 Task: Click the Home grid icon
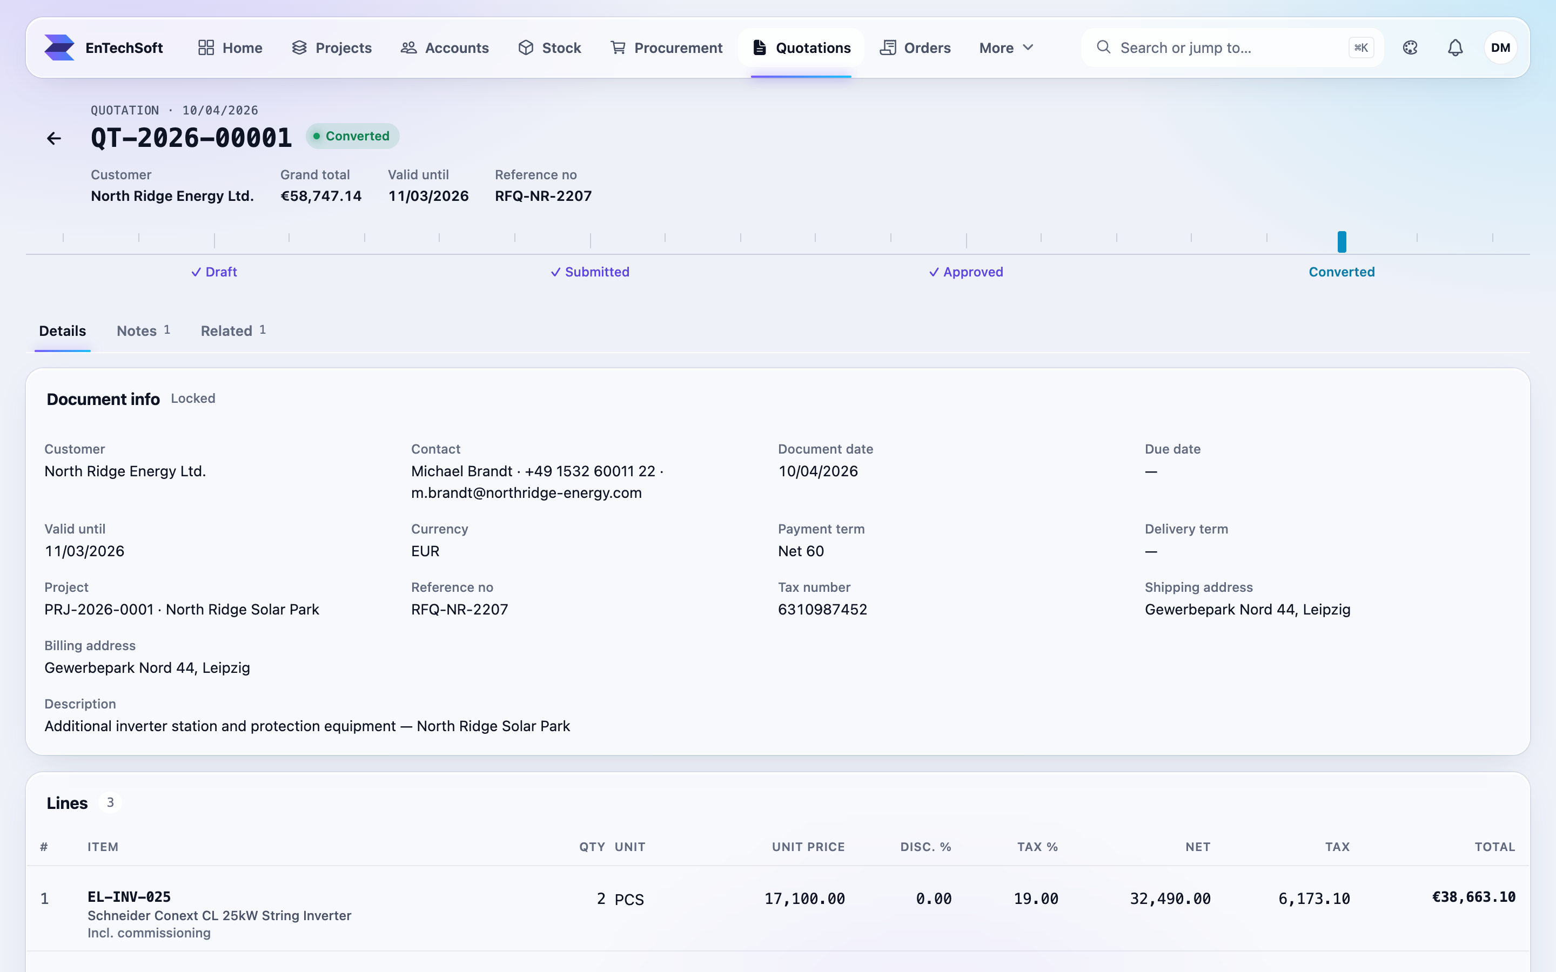[206, 48]
